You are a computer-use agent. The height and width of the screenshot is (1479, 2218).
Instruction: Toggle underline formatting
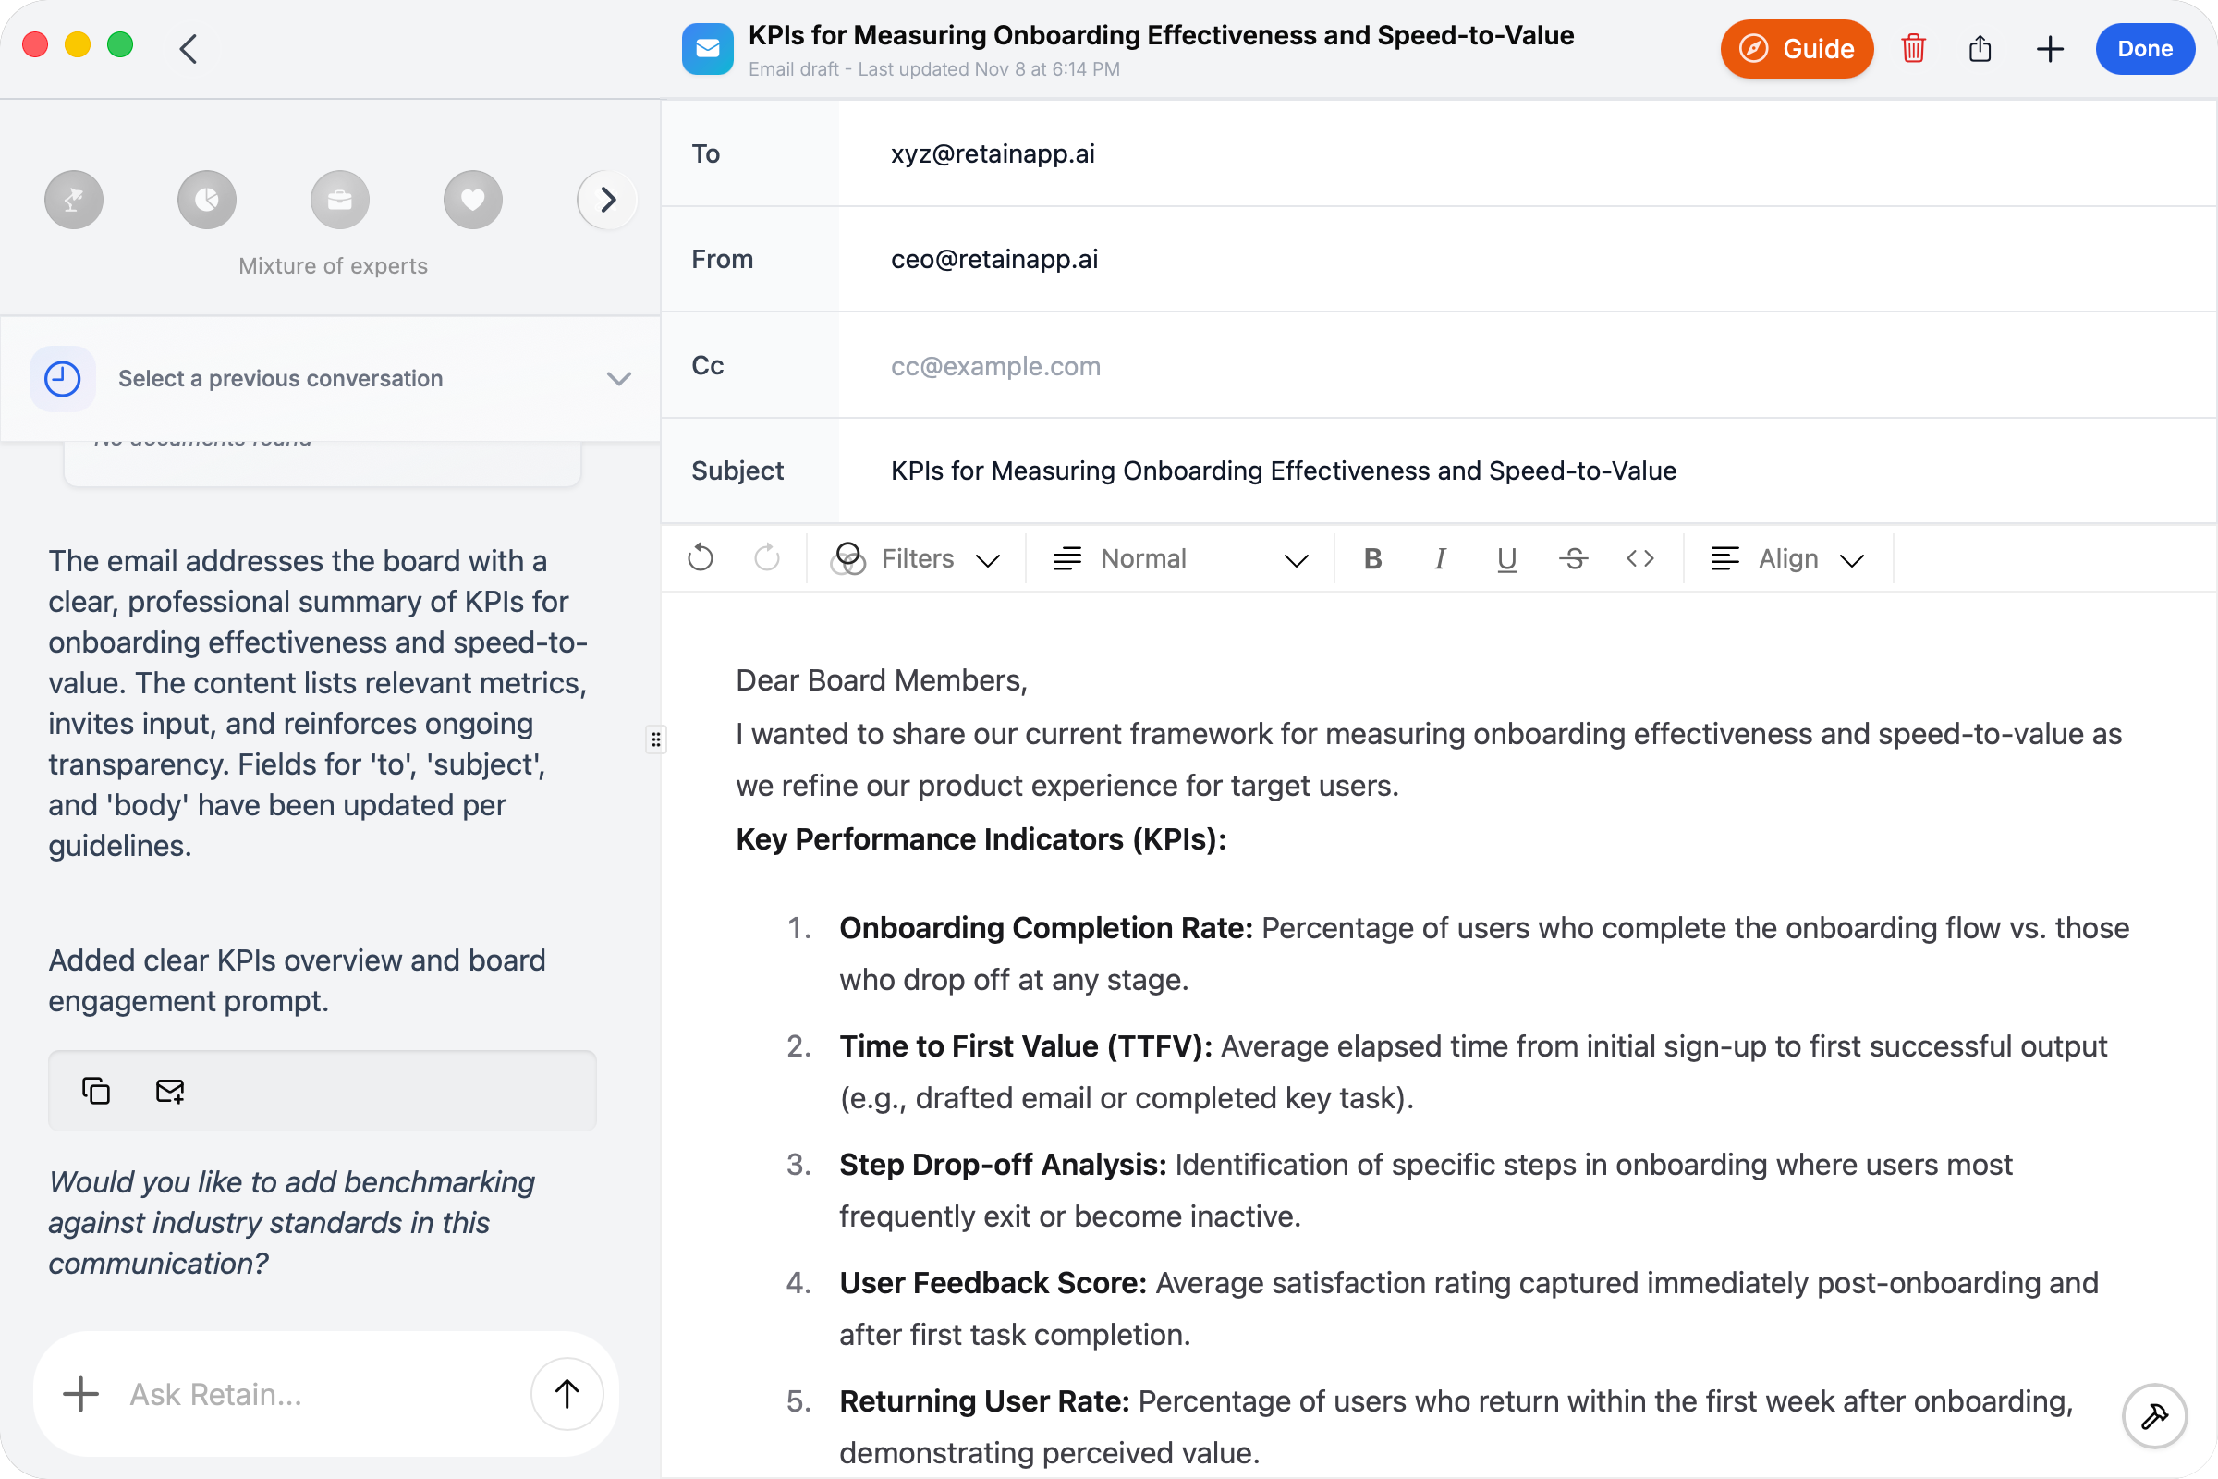1506,558
